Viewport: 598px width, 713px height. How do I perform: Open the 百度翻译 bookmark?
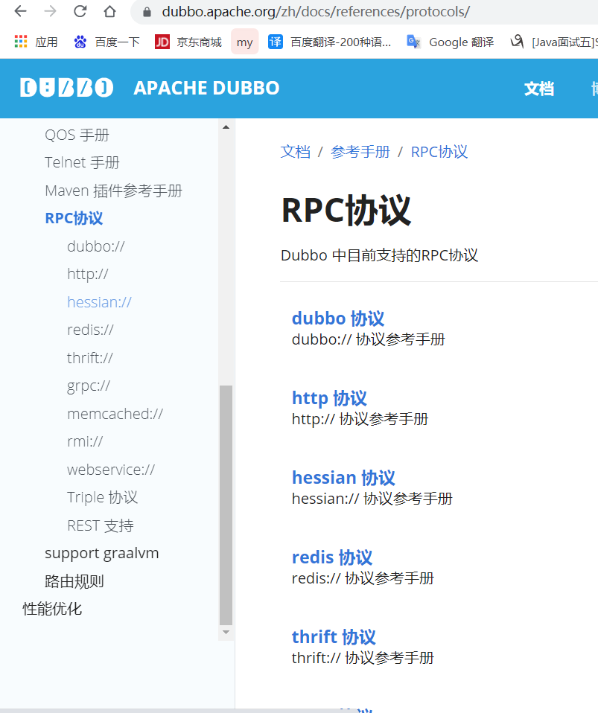click(x=322, y=42)
